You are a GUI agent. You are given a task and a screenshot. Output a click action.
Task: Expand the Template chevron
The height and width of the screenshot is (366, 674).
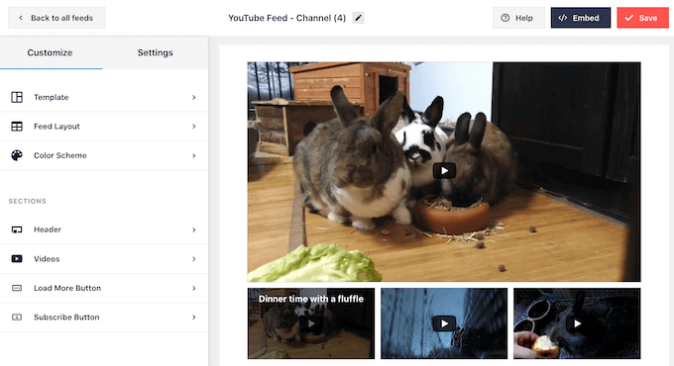[x=194, y=97]
